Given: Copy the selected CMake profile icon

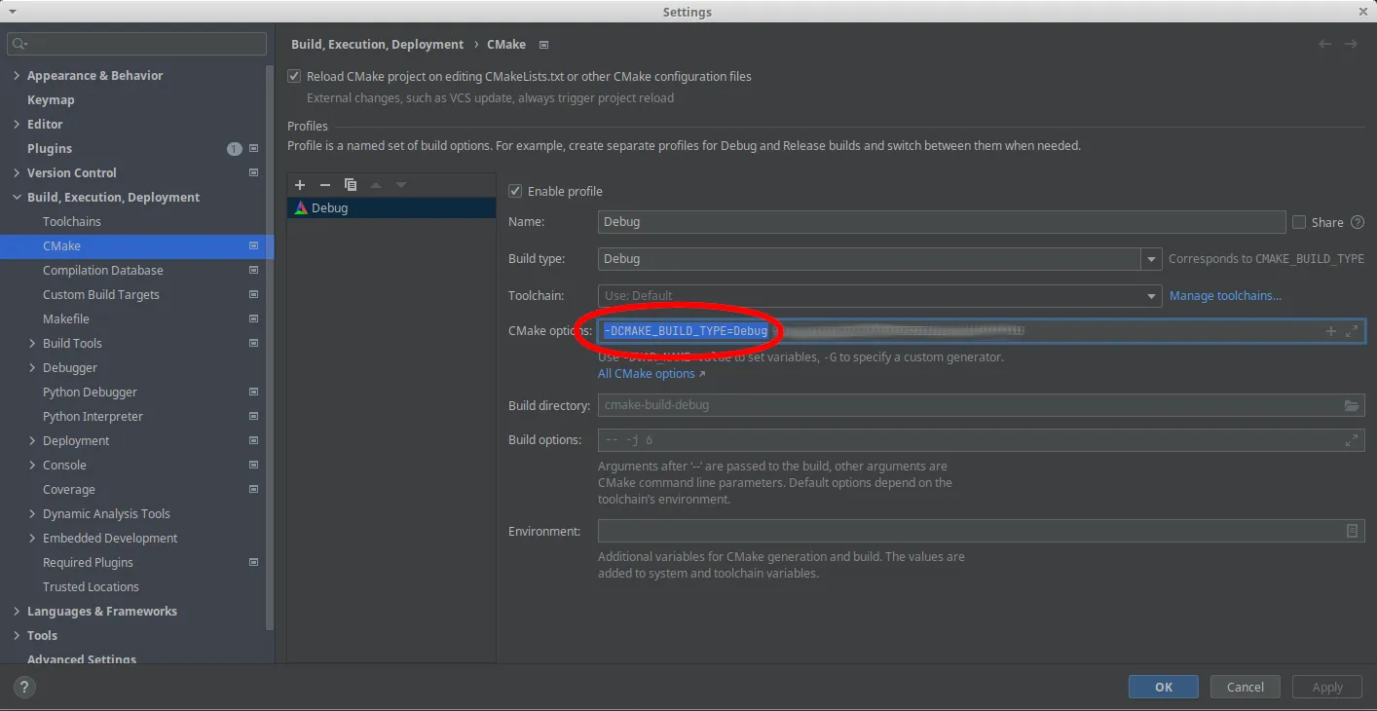Looking at the screenshot, I should (x=351, y=185).
